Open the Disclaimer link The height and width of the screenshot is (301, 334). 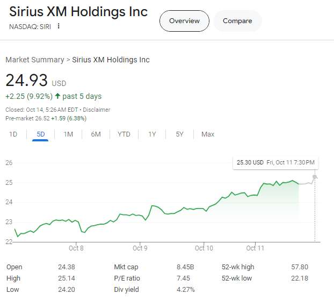97,110
